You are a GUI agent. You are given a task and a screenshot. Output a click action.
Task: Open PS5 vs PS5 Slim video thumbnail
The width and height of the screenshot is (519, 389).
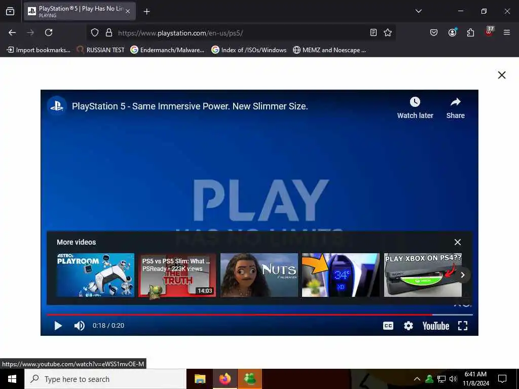[177, 275]
